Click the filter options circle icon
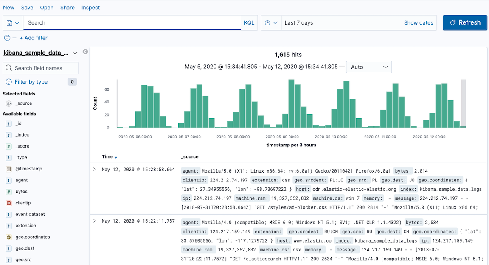Image resolution: width=489 pixels, height=265 pixels. point(7,38)
